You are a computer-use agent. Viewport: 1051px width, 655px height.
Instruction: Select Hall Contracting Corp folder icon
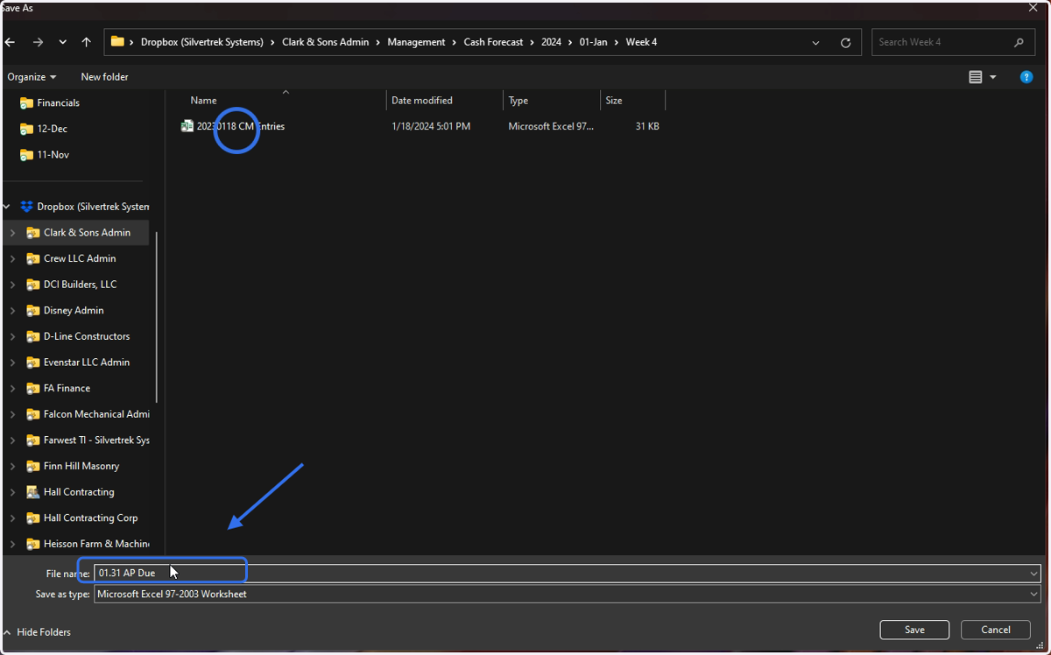pyautogui.click(x=33, y=518)
